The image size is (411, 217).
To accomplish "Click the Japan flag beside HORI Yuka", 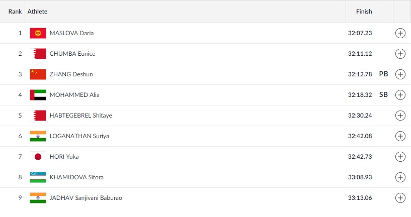I will [38, 157].
